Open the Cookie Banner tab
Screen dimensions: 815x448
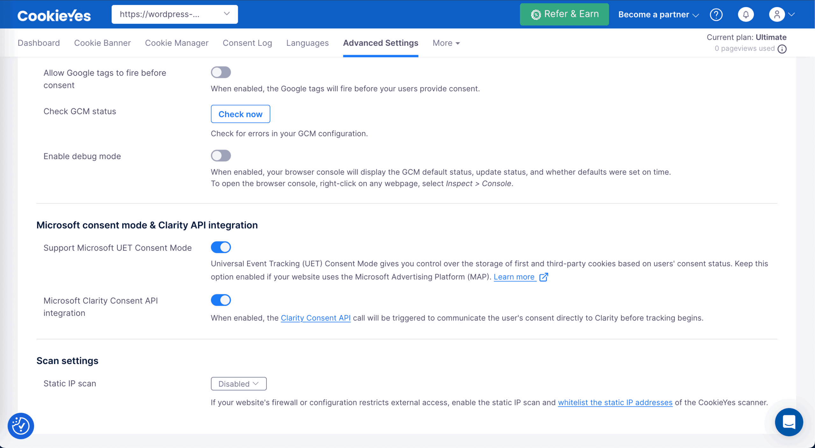(102, 43)
